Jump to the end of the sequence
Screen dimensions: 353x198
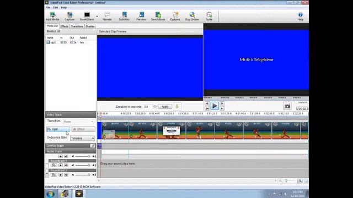point(222,108)
